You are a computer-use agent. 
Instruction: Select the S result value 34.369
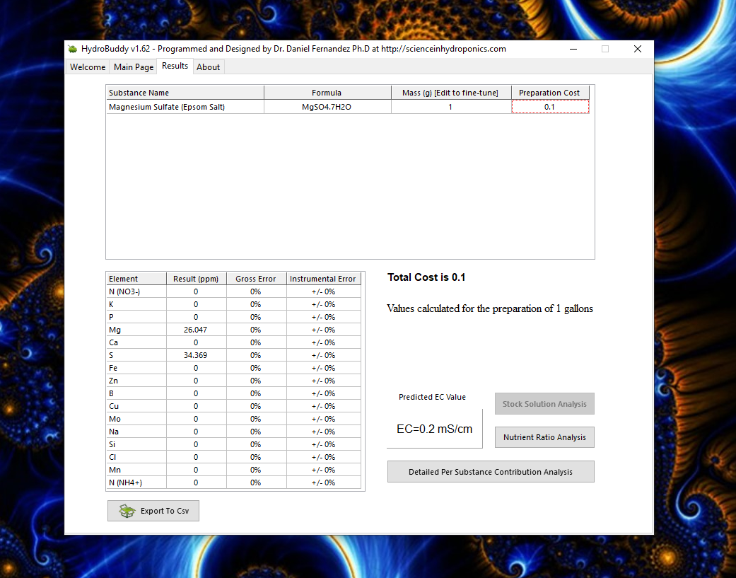[x=196, y=355]
